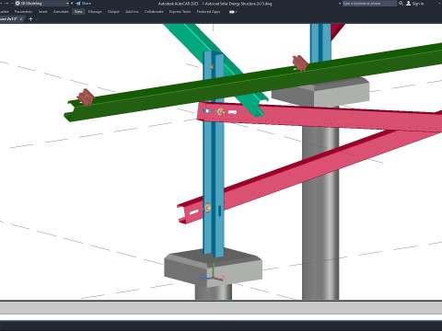Click the Share paper-plane icon
Viewport: 442px width, 331px height.
coord(78,4)
